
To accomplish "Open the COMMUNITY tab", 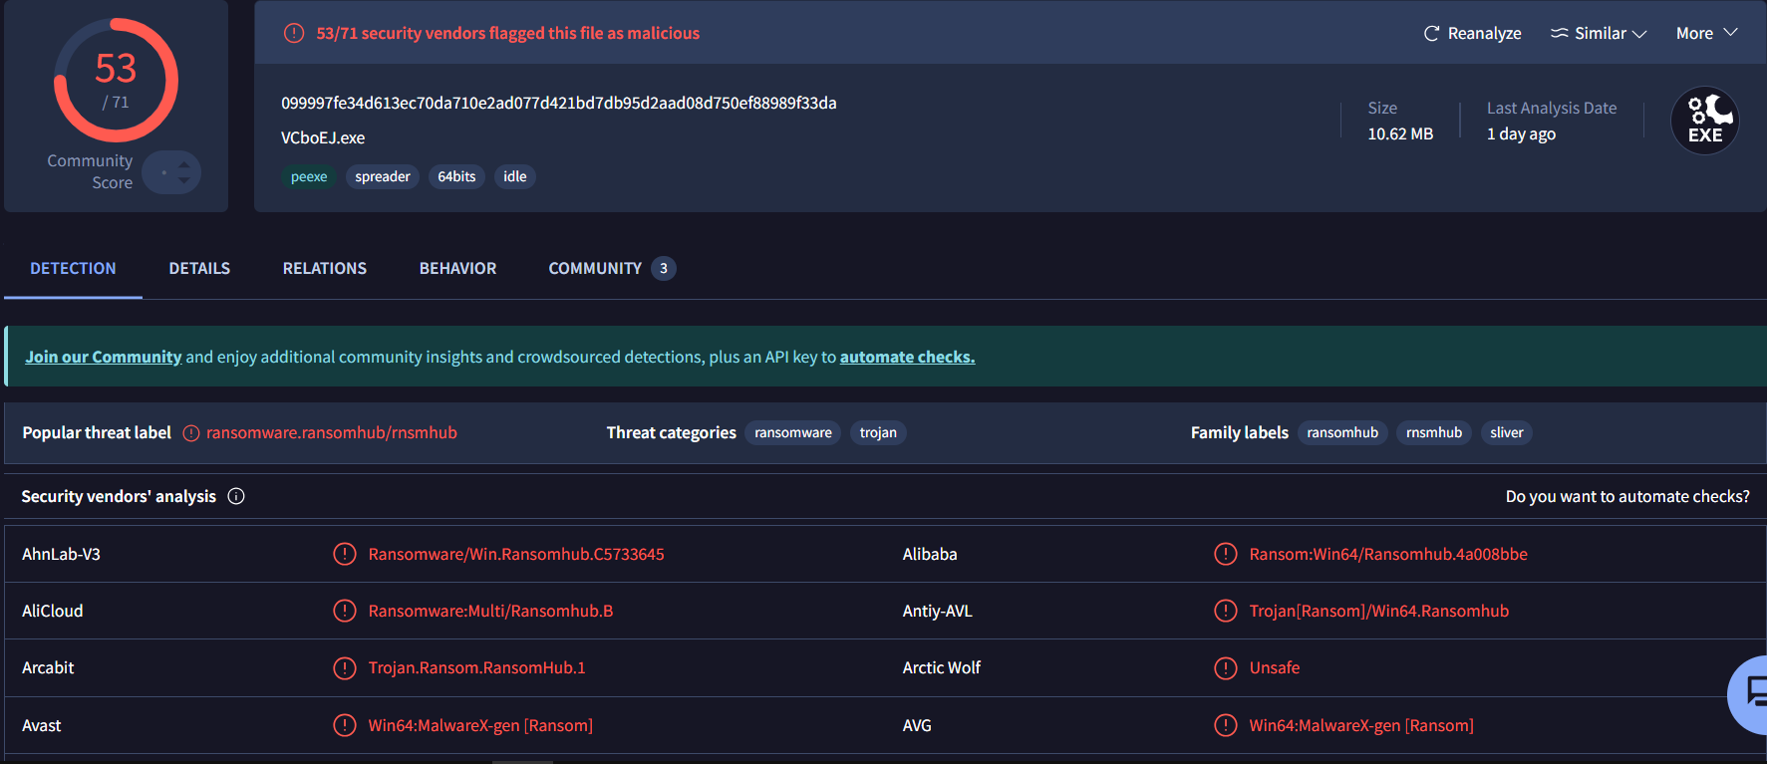I will pos(612,269).
